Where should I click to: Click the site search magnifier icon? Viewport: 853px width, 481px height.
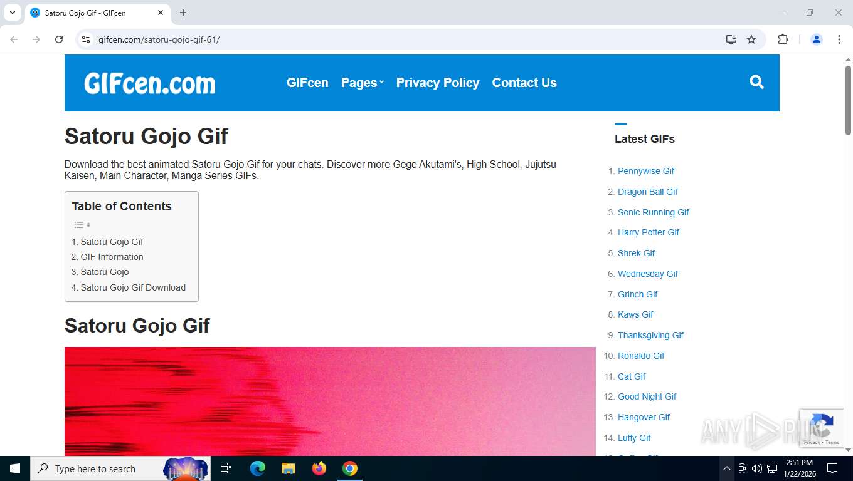pos(756,82)
